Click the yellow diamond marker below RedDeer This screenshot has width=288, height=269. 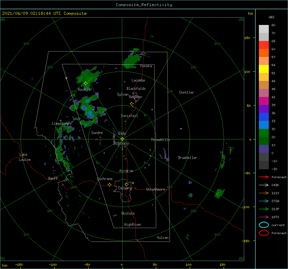(x=132, y=104)
